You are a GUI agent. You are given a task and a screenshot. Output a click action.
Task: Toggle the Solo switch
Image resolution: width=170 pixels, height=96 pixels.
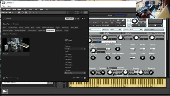[x=133, y=49]
